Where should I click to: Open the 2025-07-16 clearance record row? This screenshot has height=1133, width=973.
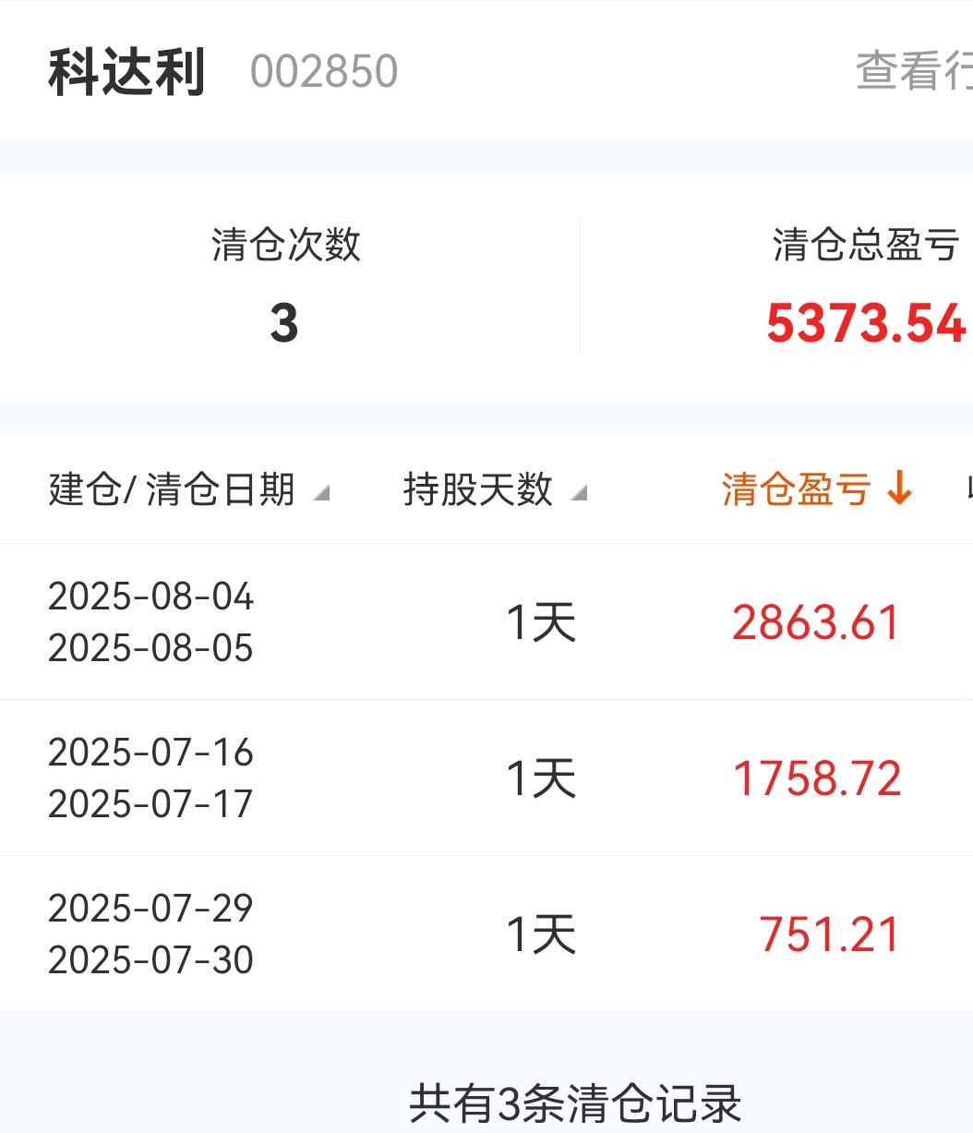point(486,777)
